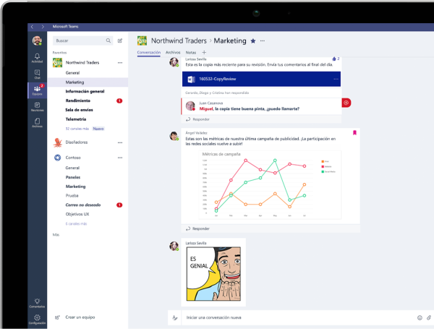Expand replies from Gerardo, Diego y Cristina
The width and height of the screenshot is (434, 329).
pos(217,93)
